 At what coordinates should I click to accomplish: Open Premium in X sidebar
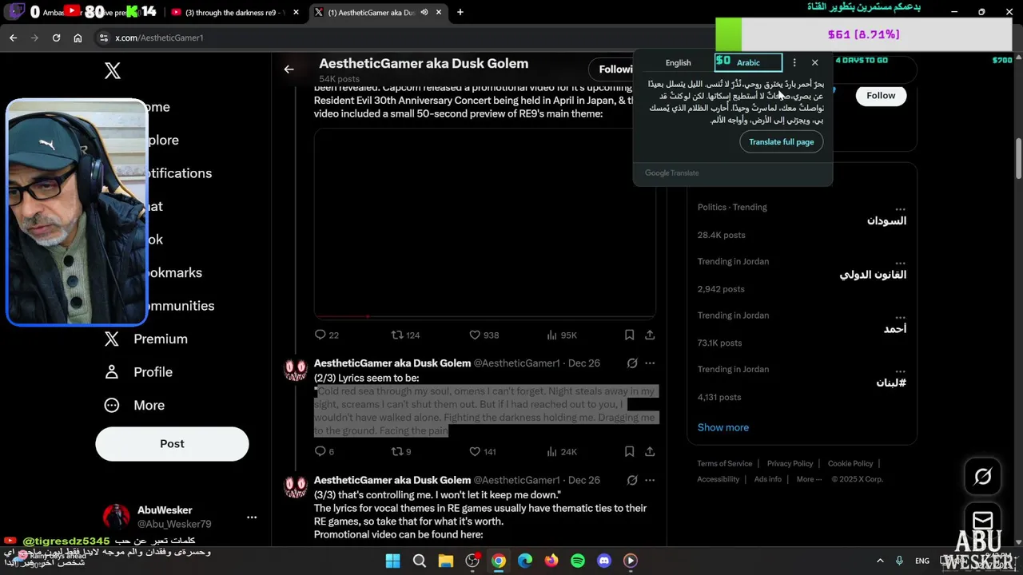(x=146, y=339)
